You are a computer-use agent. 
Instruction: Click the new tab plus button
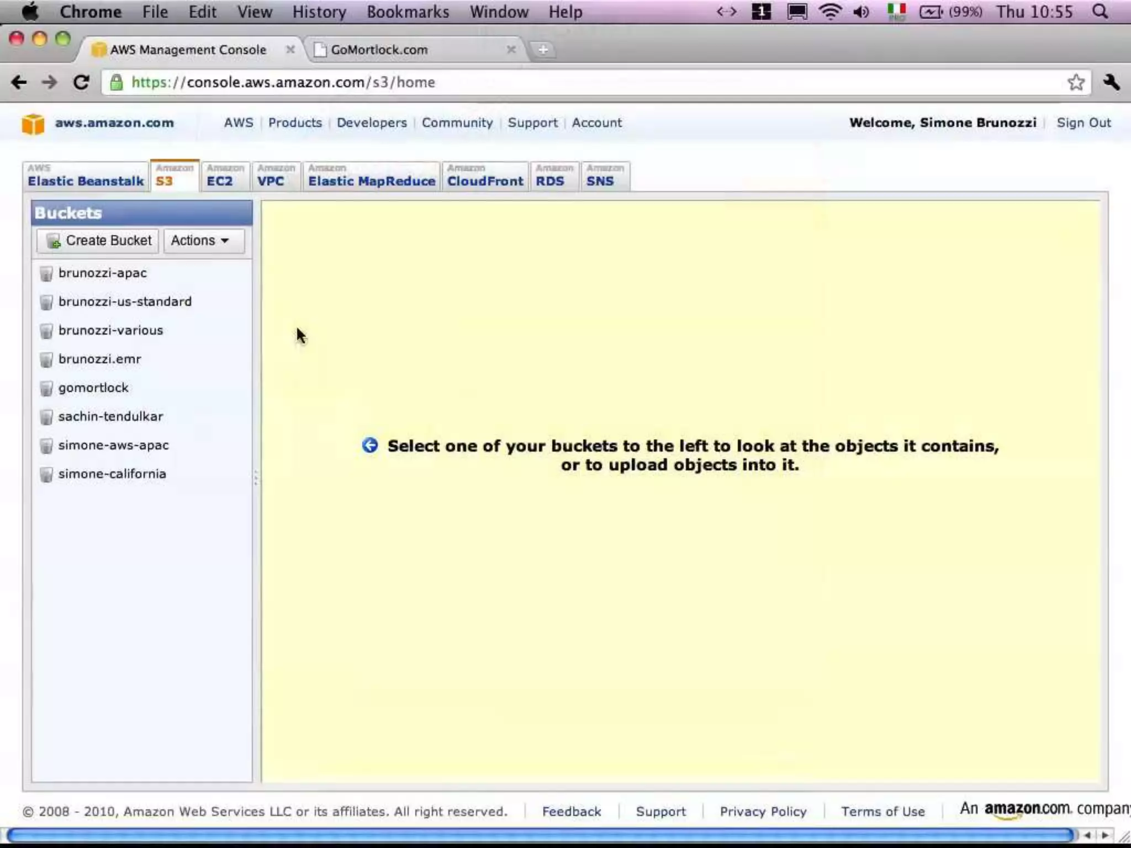[x=543, y=50]
